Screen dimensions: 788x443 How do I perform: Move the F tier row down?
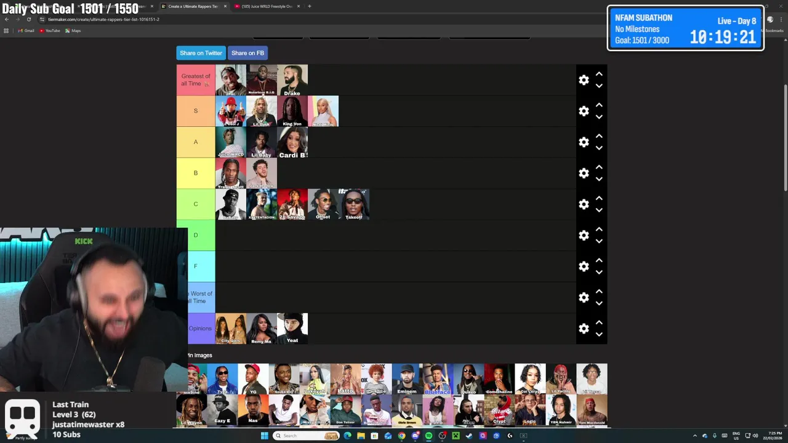(599, 273)
